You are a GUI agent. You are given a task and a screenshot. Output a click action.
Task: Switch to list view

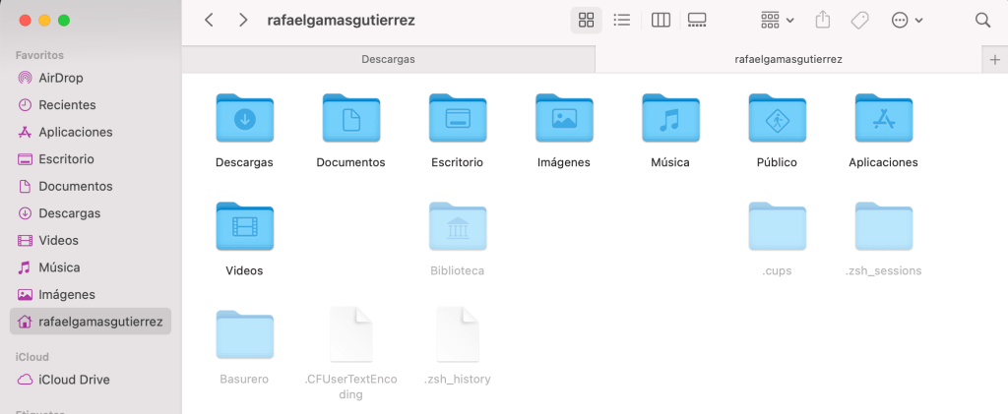point(621,20)
